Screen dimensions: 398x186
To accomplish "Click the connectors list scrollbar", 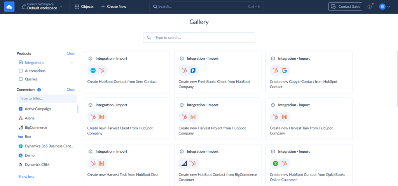I will tap(78, 109).
